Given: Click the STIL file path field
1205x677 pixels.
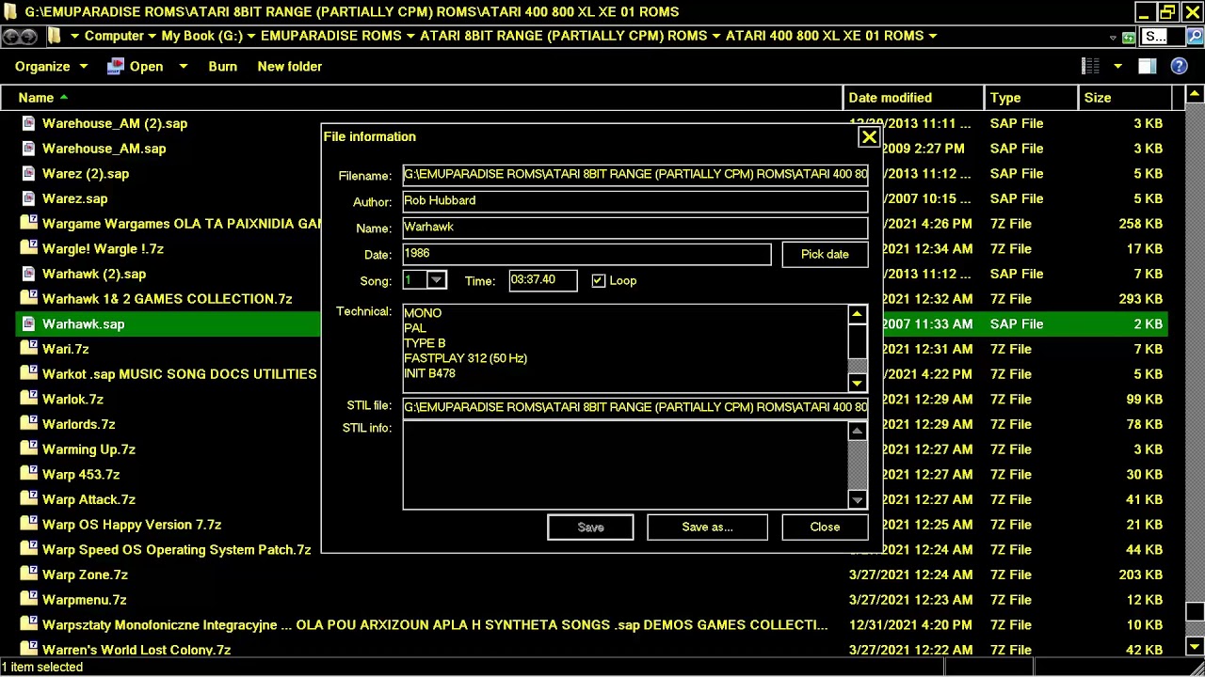Looking at the screenshot, I should (x=635, y=407).
